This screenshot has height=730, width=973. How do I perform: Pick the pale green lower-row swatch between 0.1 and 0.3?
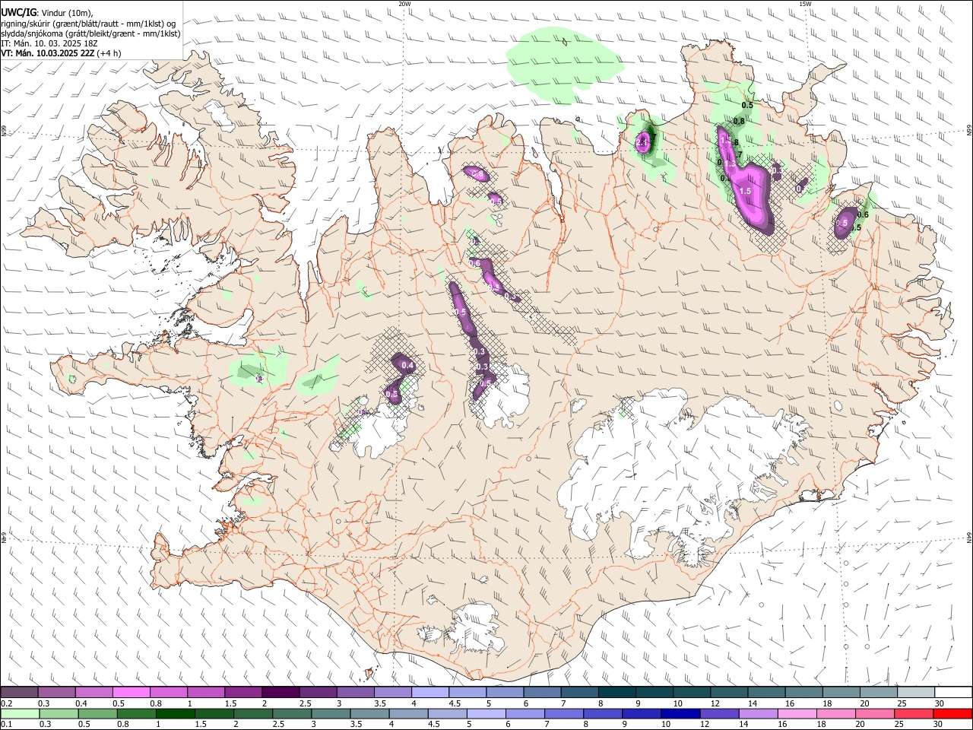pos(20,713)
